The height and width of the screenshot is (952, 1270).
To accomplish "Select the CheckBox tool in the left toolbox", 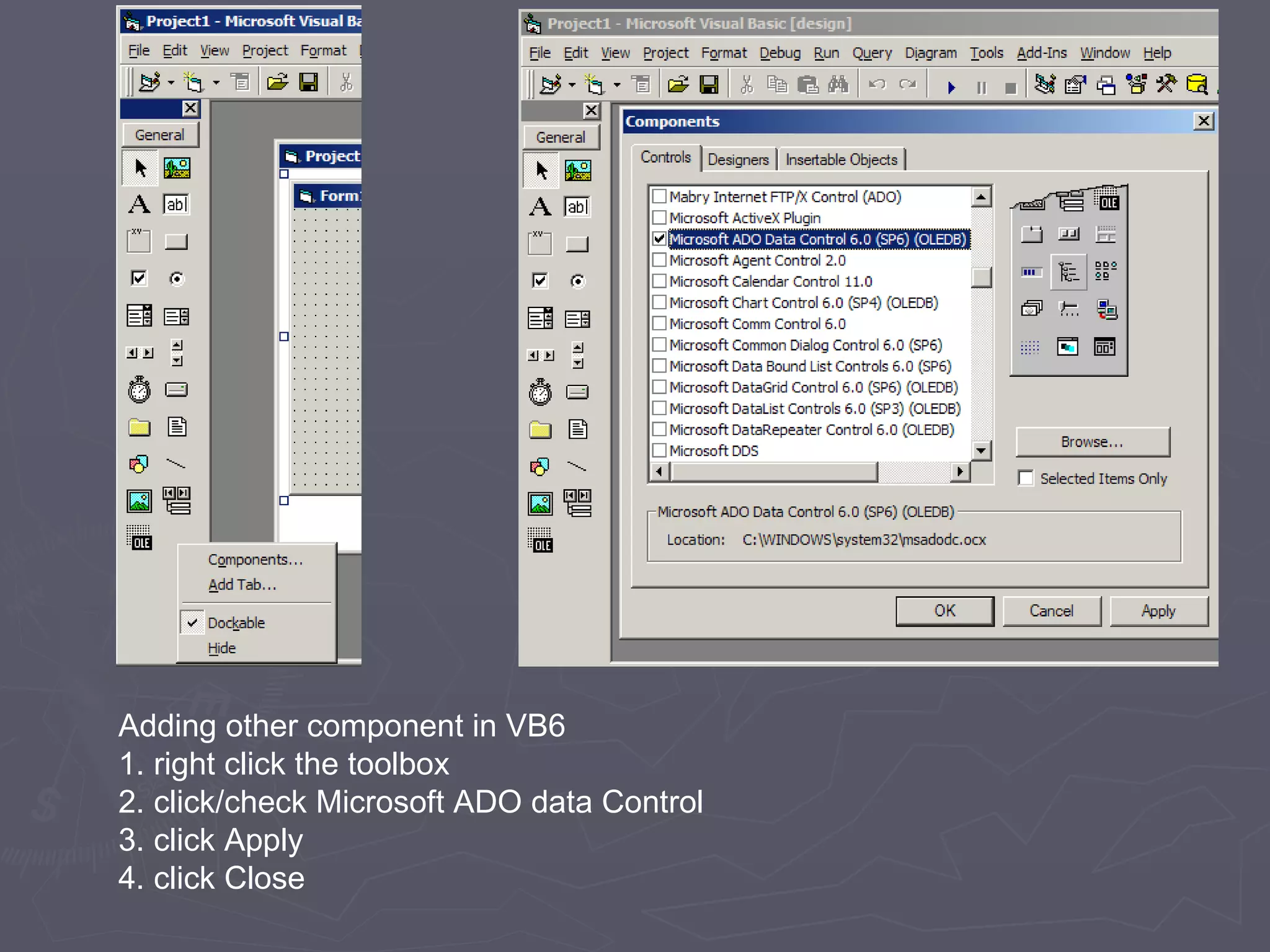I will (139, 278).
